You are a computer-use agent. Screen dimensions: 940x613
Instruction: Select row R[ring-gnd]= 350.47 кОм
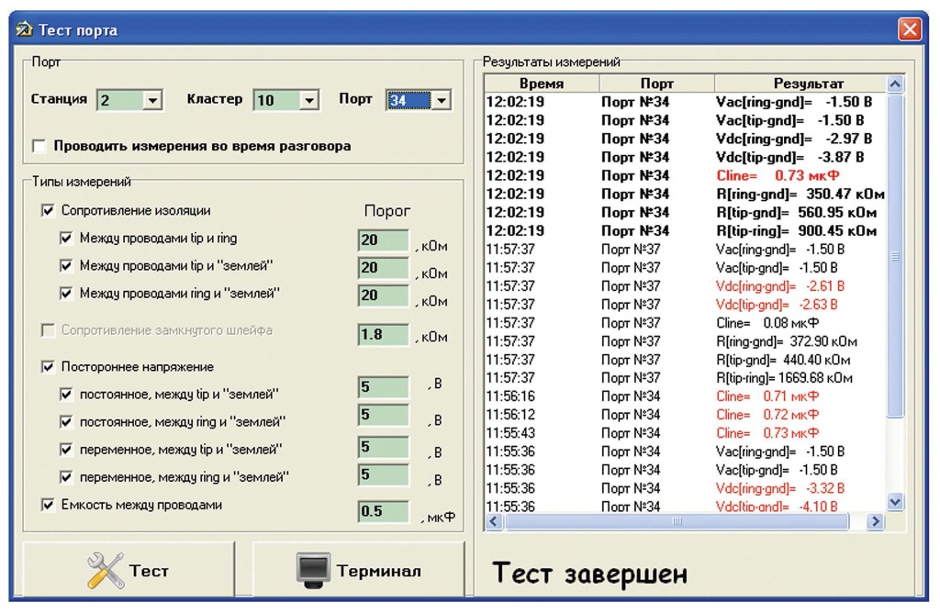point(685,195)
